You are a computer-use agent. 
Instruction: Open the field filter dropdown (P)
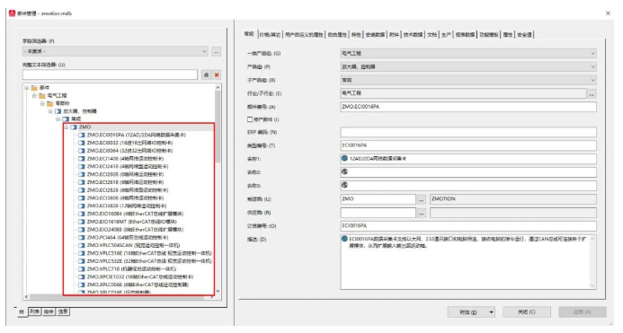(x=115, y=51)
